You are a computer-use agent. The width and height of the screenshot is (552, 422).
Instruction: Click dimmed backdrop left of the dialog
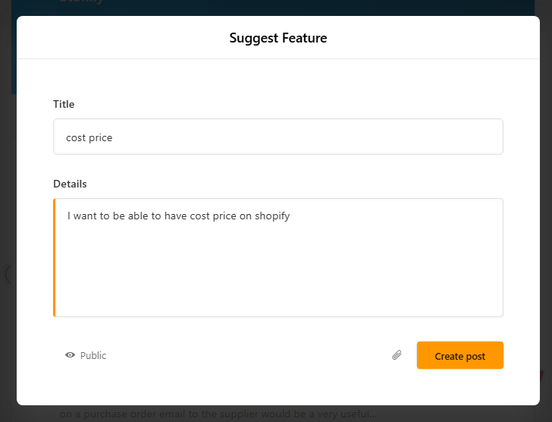tap(8, 190)
